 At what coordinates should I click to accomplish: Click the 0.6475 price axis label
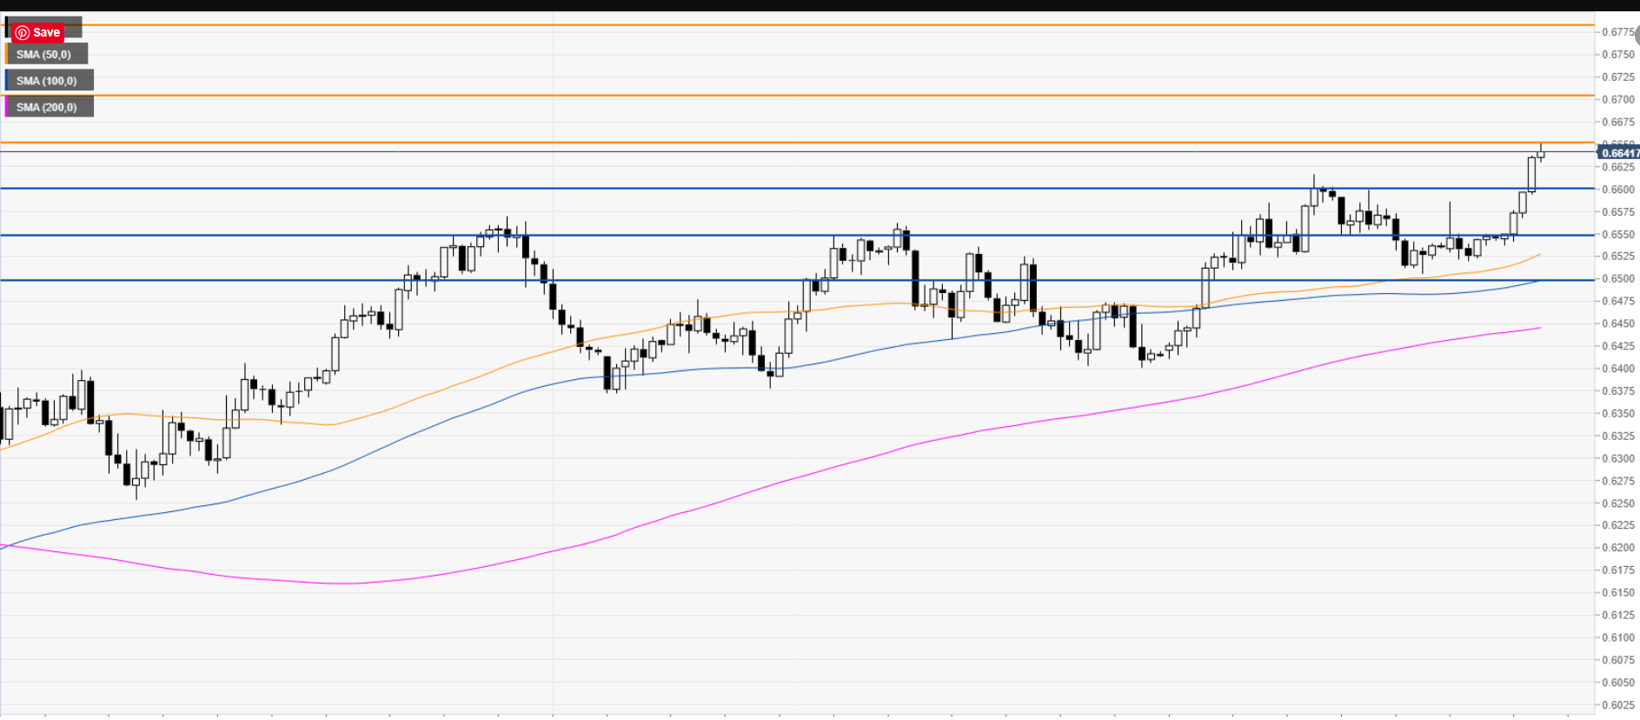click(1618, 302)
